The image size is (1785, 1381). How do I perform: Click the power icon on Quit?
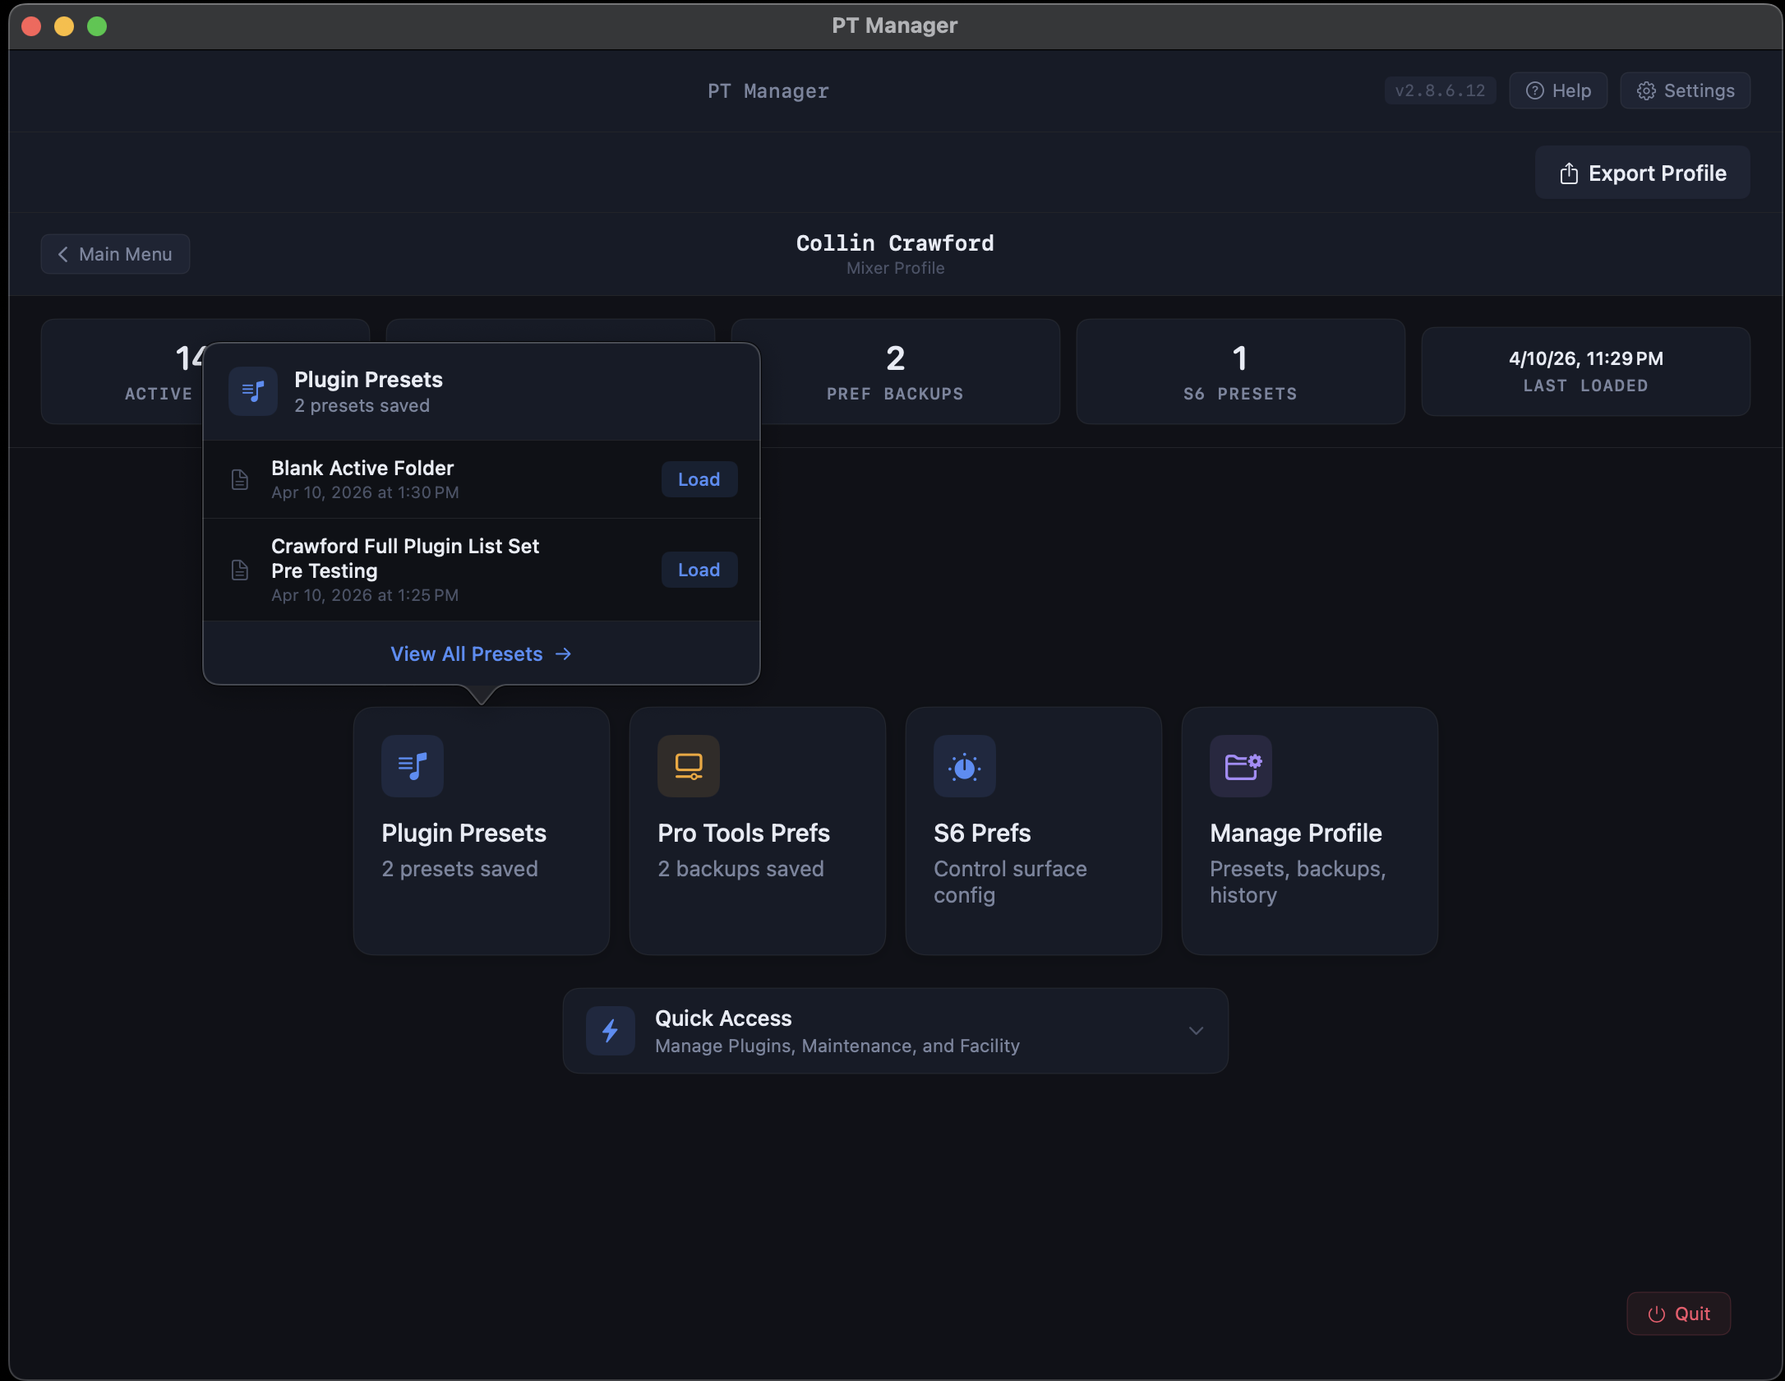tap(1657, 1314)
